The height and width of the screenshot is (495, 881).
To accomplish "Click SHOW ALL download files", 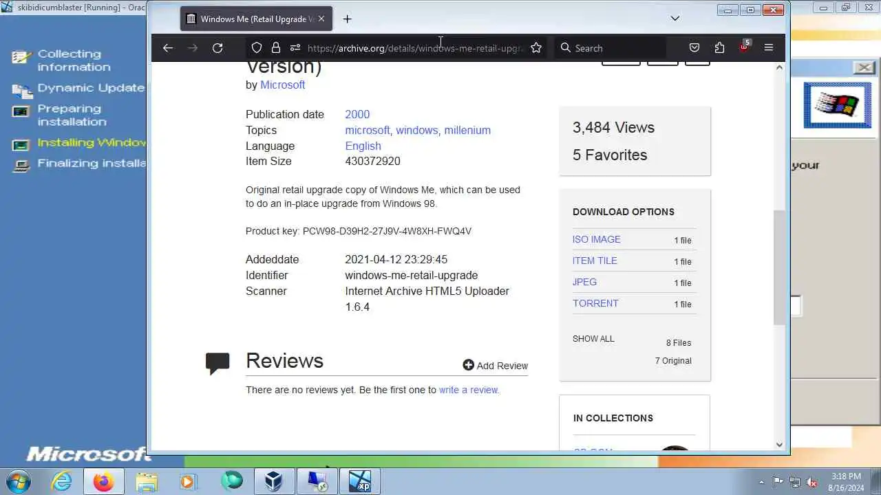I will click(x=593, y=339).
